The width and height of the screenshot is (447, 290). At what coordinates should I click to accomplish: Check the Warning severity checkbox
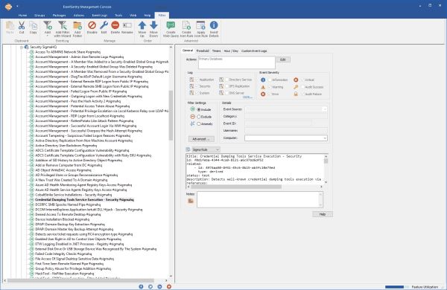(x=270, y=87)
